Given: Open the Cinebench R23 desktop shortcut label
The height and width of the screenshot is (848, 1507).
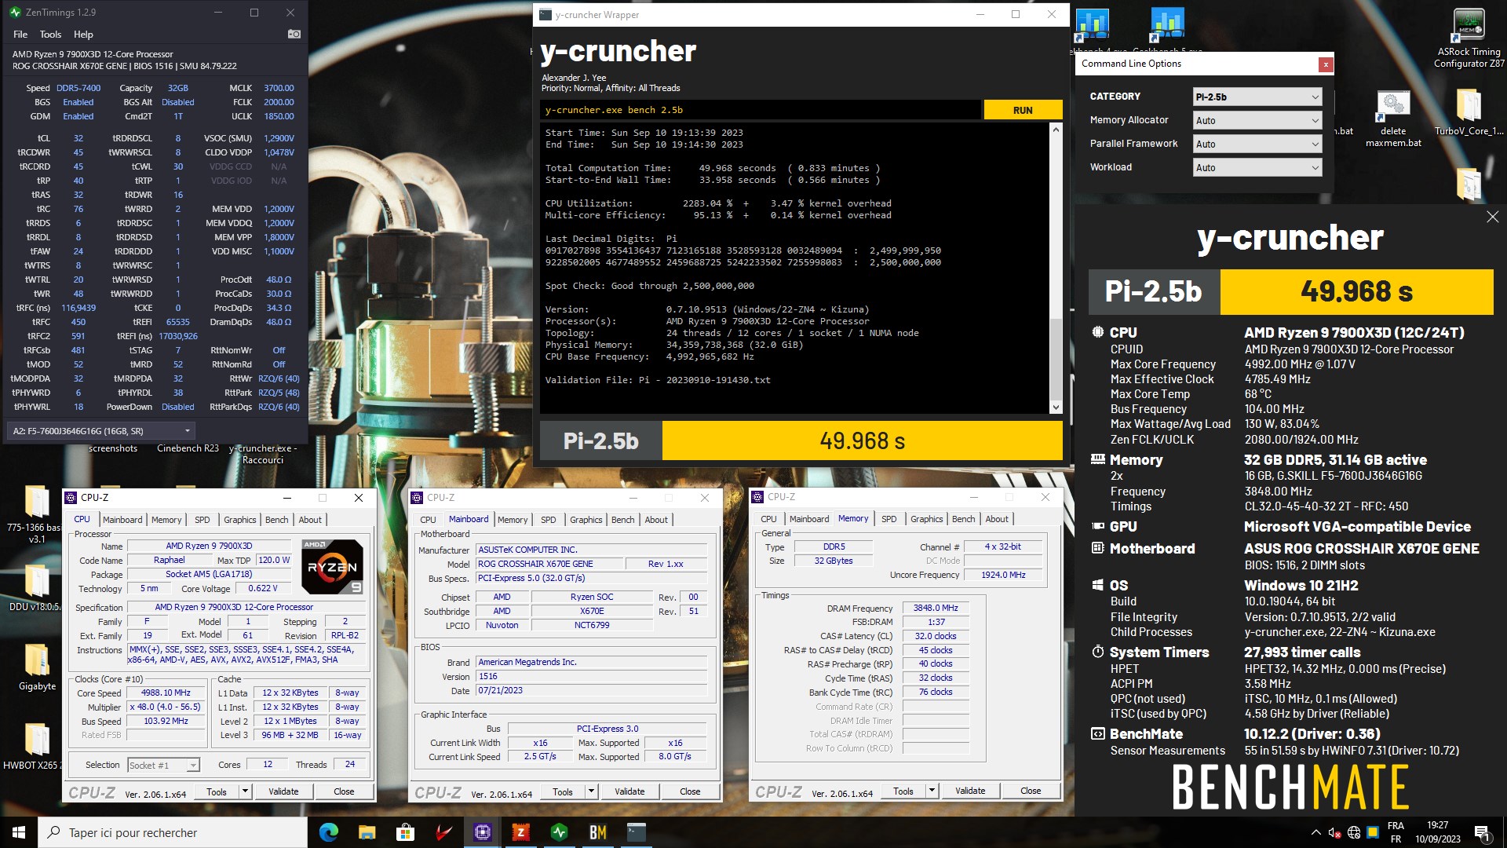Looking at the screenshot, I should point(188,448).
